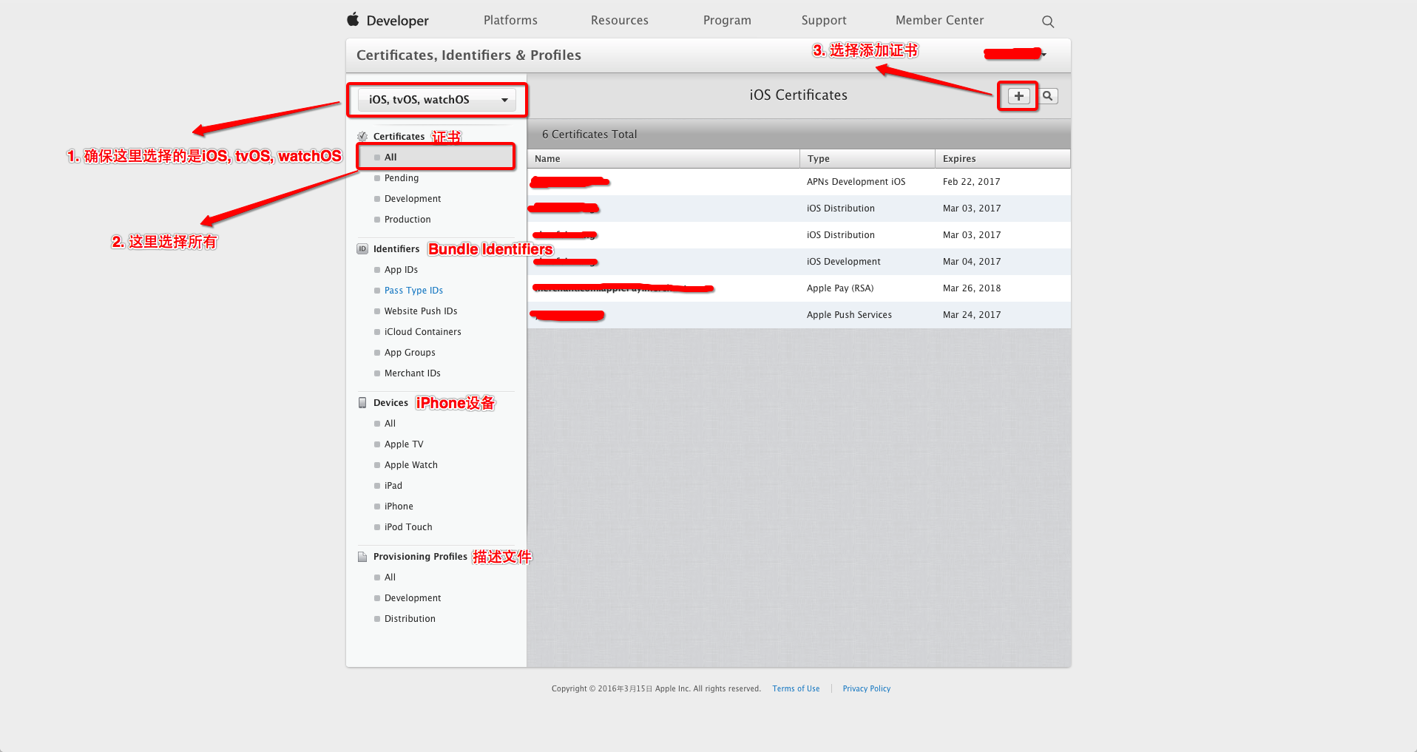The image size is (1417, 752).
Task: Show Development certificates
Action: (x=413, y=199)
